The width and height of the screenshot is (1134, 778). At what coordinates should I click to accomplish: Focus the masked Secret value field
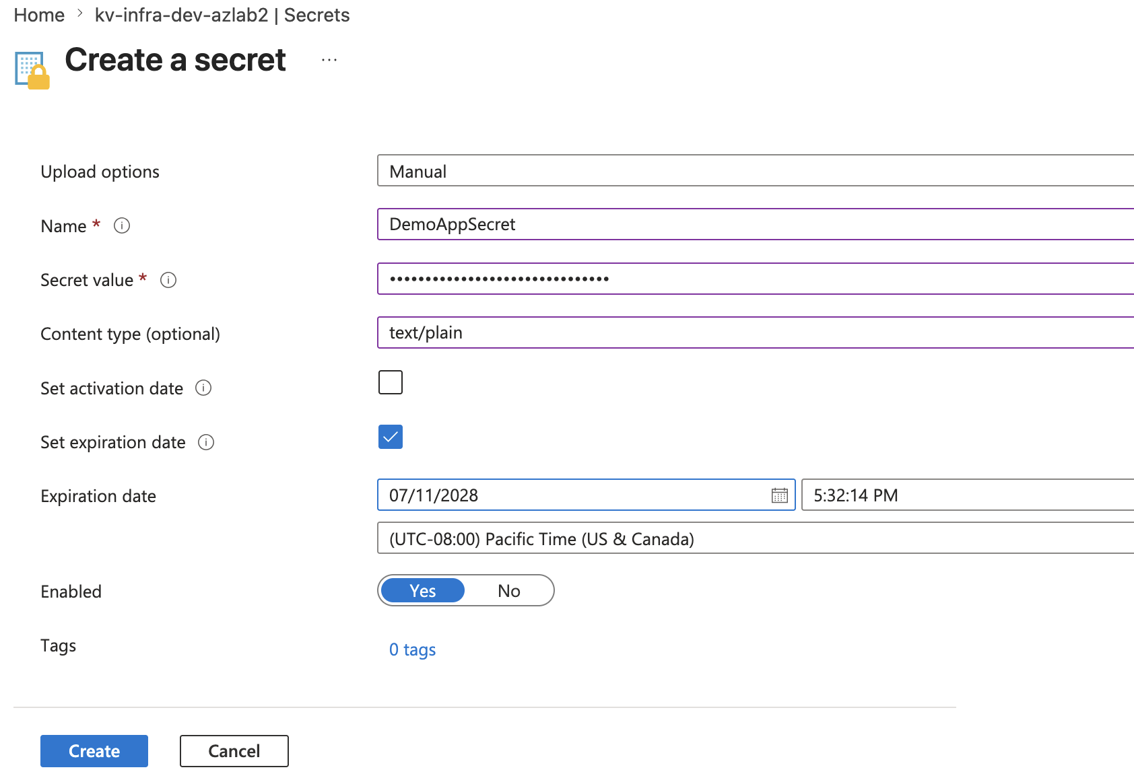pyautogui.click(x=756, y=279)
